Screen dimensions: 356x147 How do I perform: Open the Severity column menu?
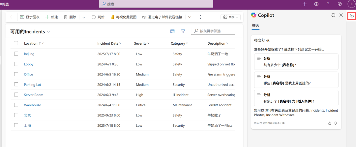coord(142,43)
